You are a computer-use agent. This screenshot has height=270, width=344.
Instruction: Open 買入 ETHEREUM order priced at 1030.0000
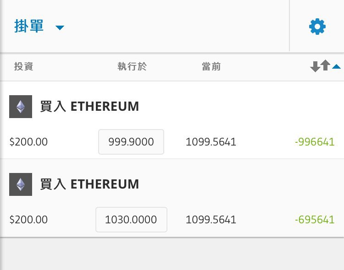tap(90, 184)
